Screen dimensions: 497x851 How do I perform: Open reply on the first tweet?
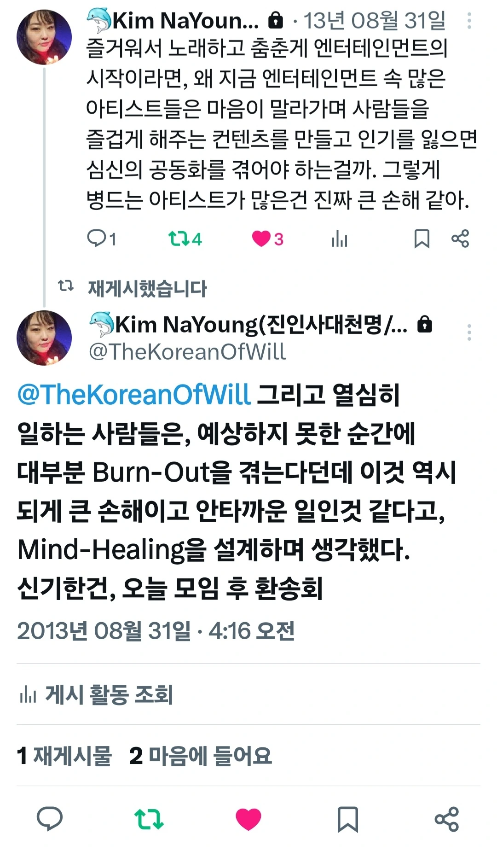point(101,239)
